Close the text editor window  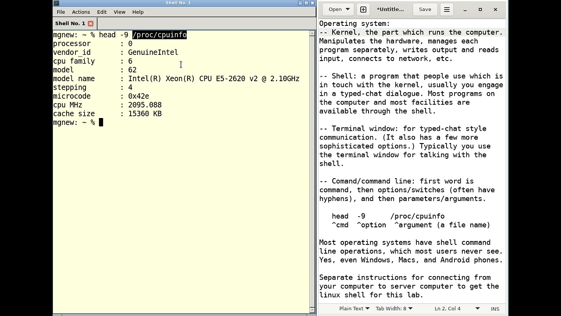coord(495,9)
